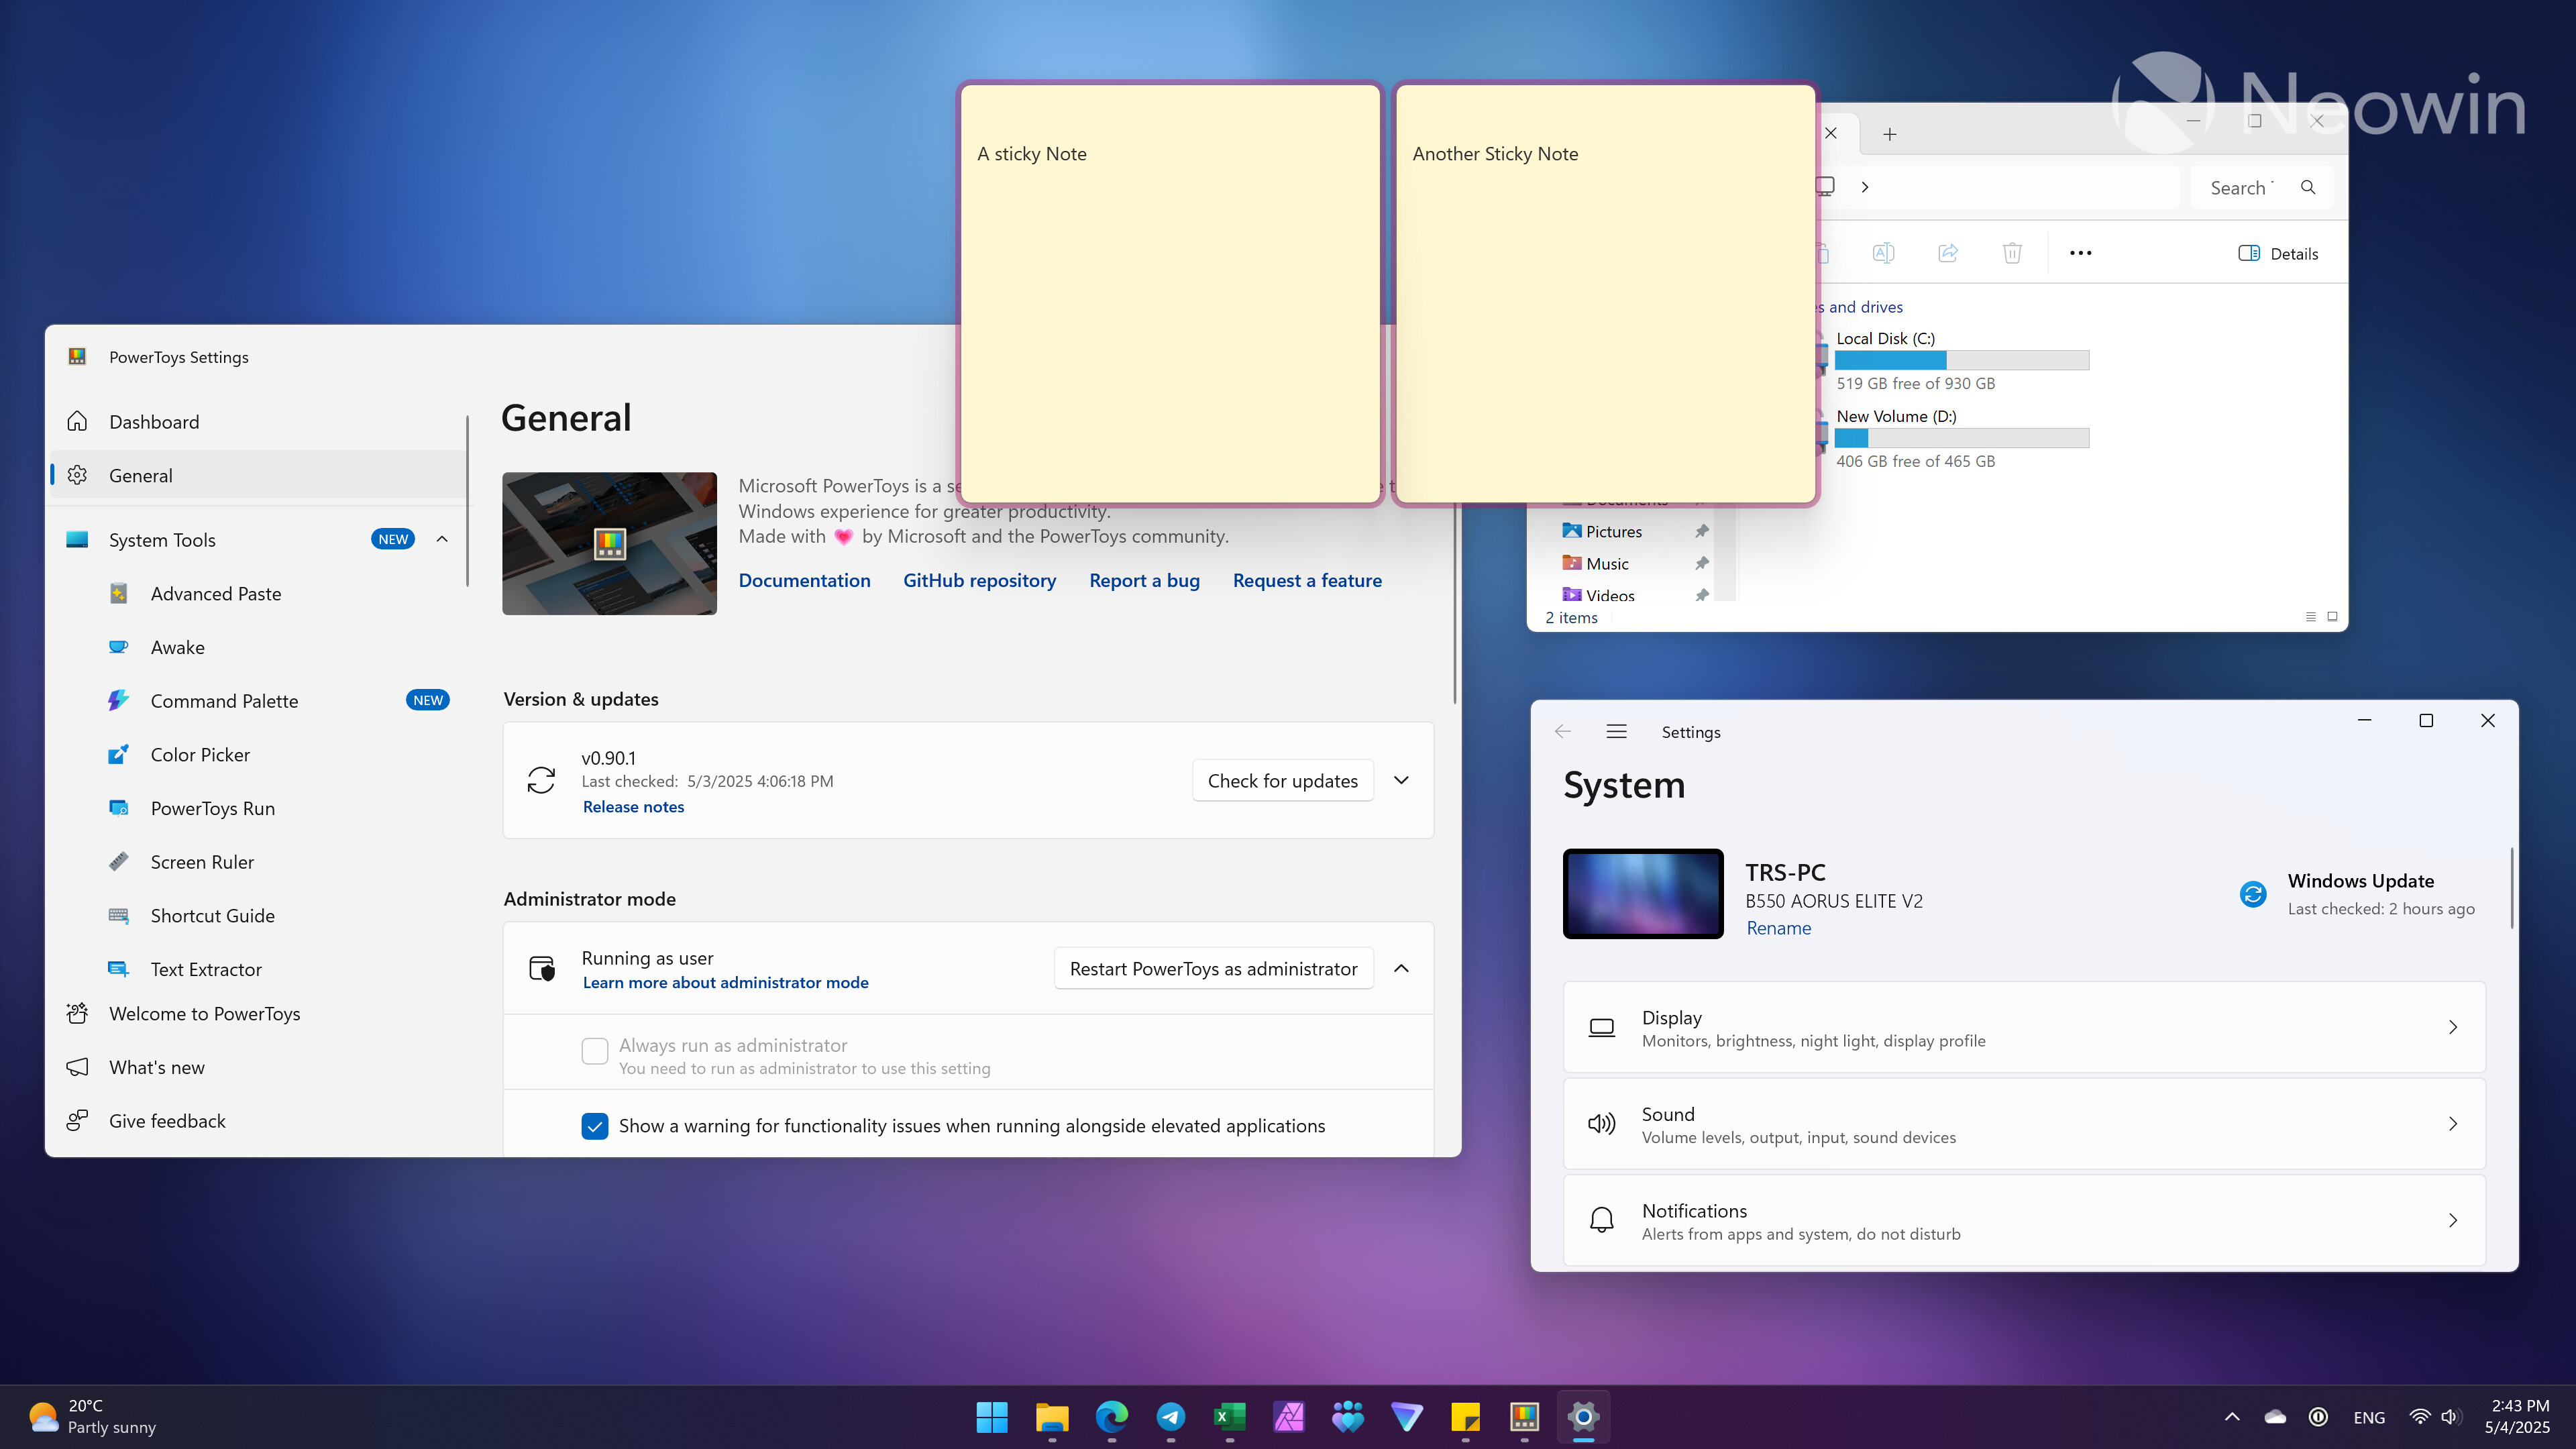The image size is (2576, 1449).
Task: Click Rename under TRS-PC
Action: 1779,927
